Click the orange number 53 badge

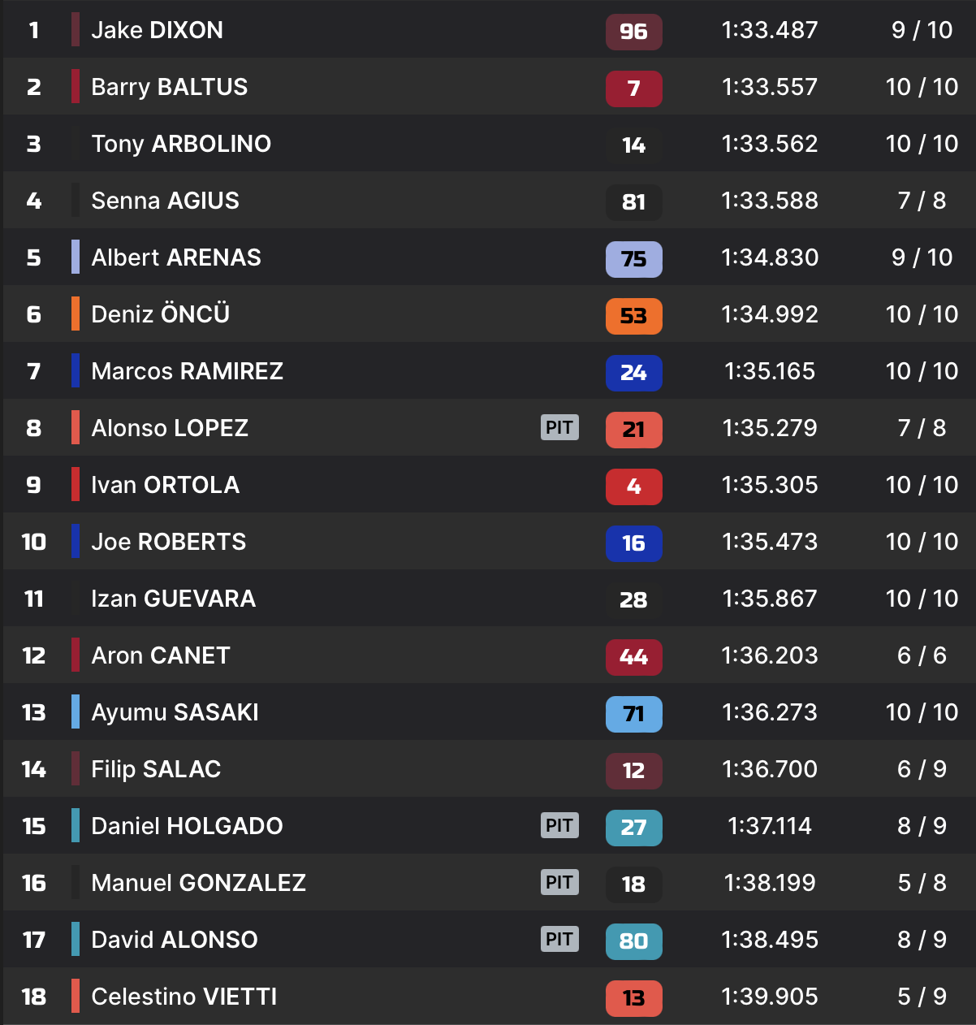tap(633, 316)
